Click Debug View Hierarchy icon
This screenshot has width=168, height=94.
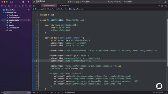tap(52, 93)
